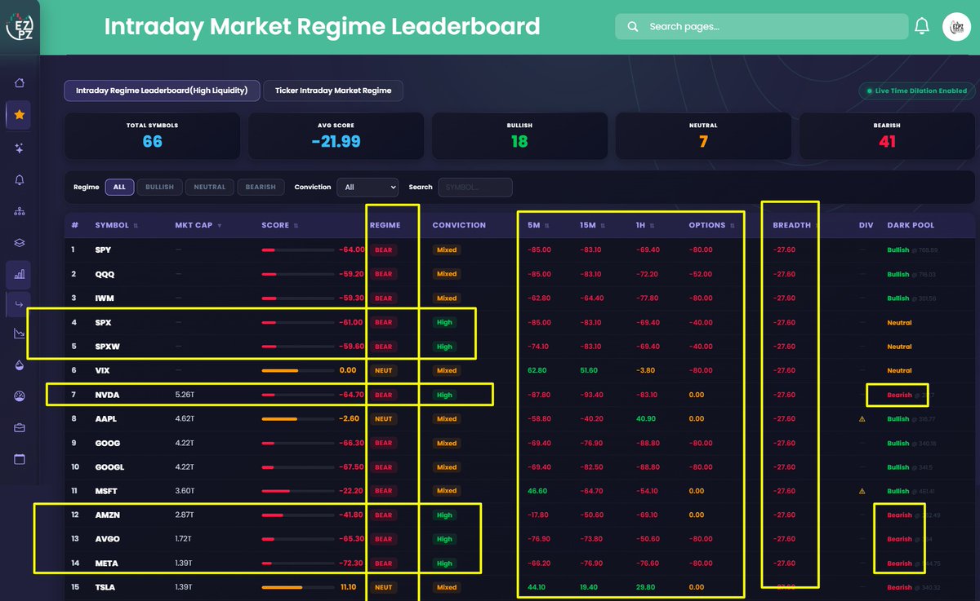
Task: Open the sparkles icon in the sidebar
Action: click(x=19, y=148)
